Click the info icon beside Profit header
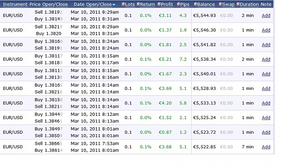This screenshot has height=167, width=286. (159, 4)
